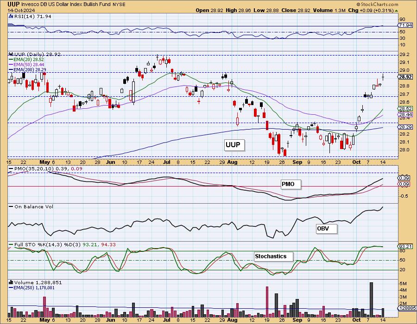Click the NYSE exchange label

point(119,4)
